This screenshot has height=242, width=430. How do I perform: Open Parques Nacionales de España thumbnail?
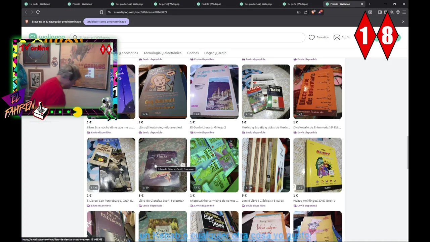[x=163, y=226]
